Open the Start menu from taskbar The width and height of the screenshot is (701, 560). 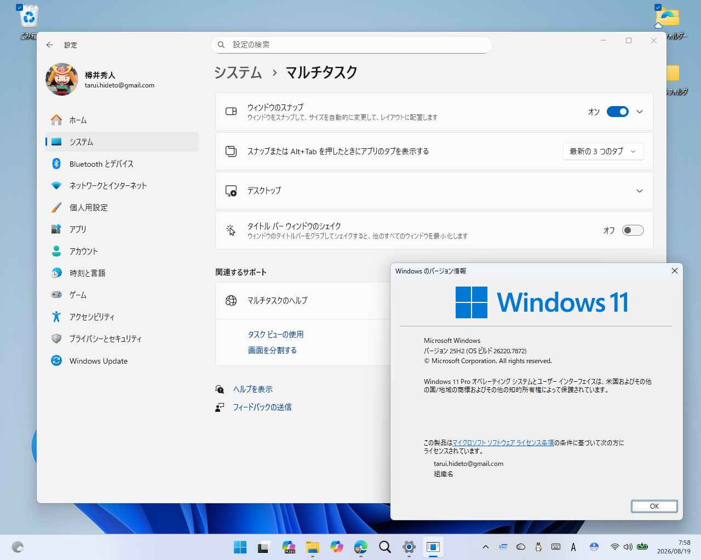click(240, 547)
